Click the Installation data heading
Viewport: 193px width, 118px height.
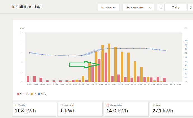coord(27,6)
